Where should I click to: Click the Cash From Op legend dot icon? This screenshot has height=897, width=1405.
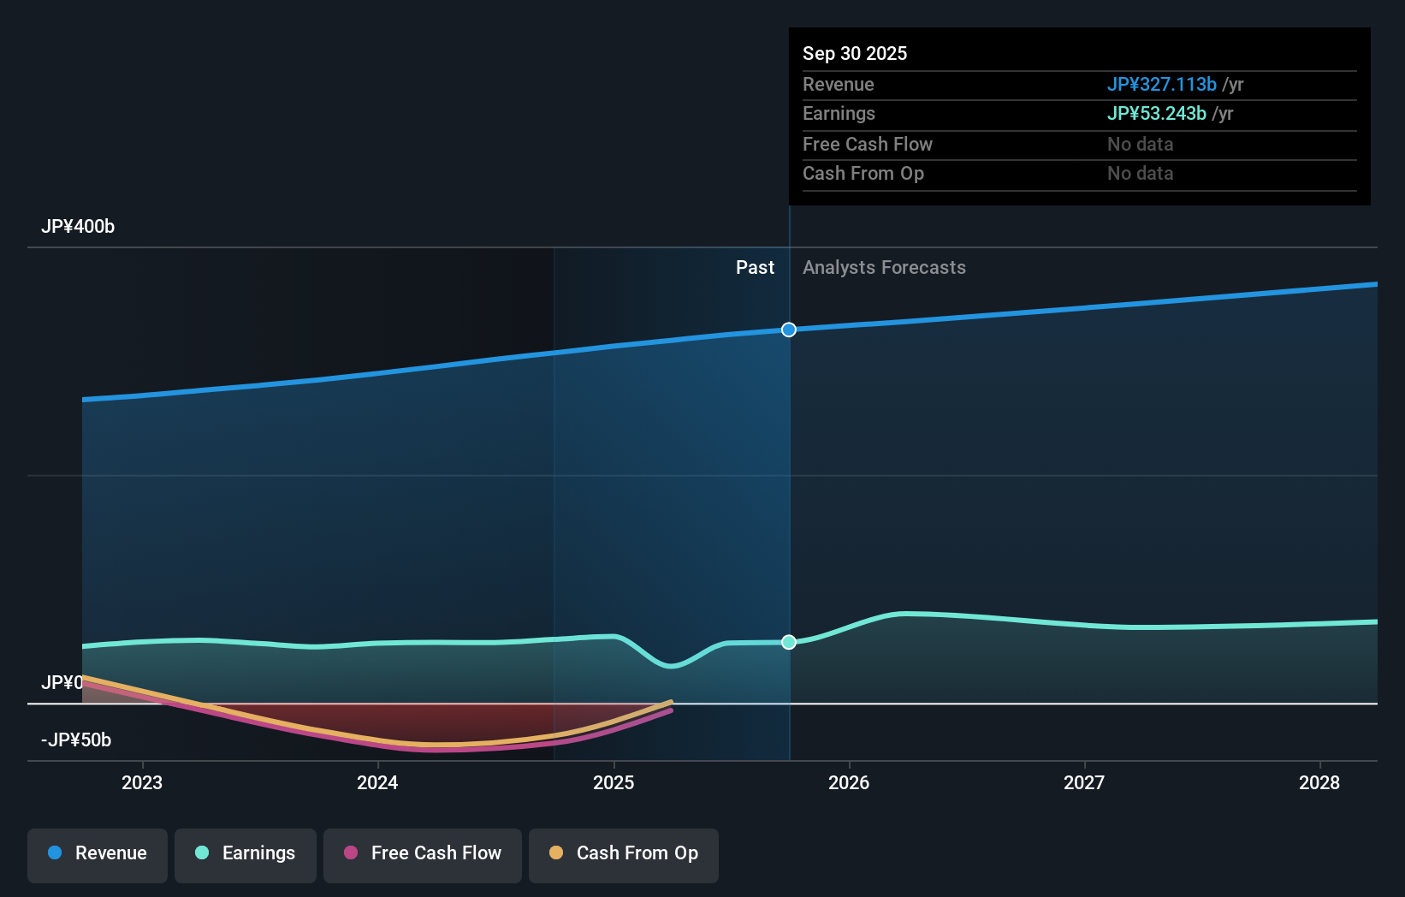click(x=556, y=853)
